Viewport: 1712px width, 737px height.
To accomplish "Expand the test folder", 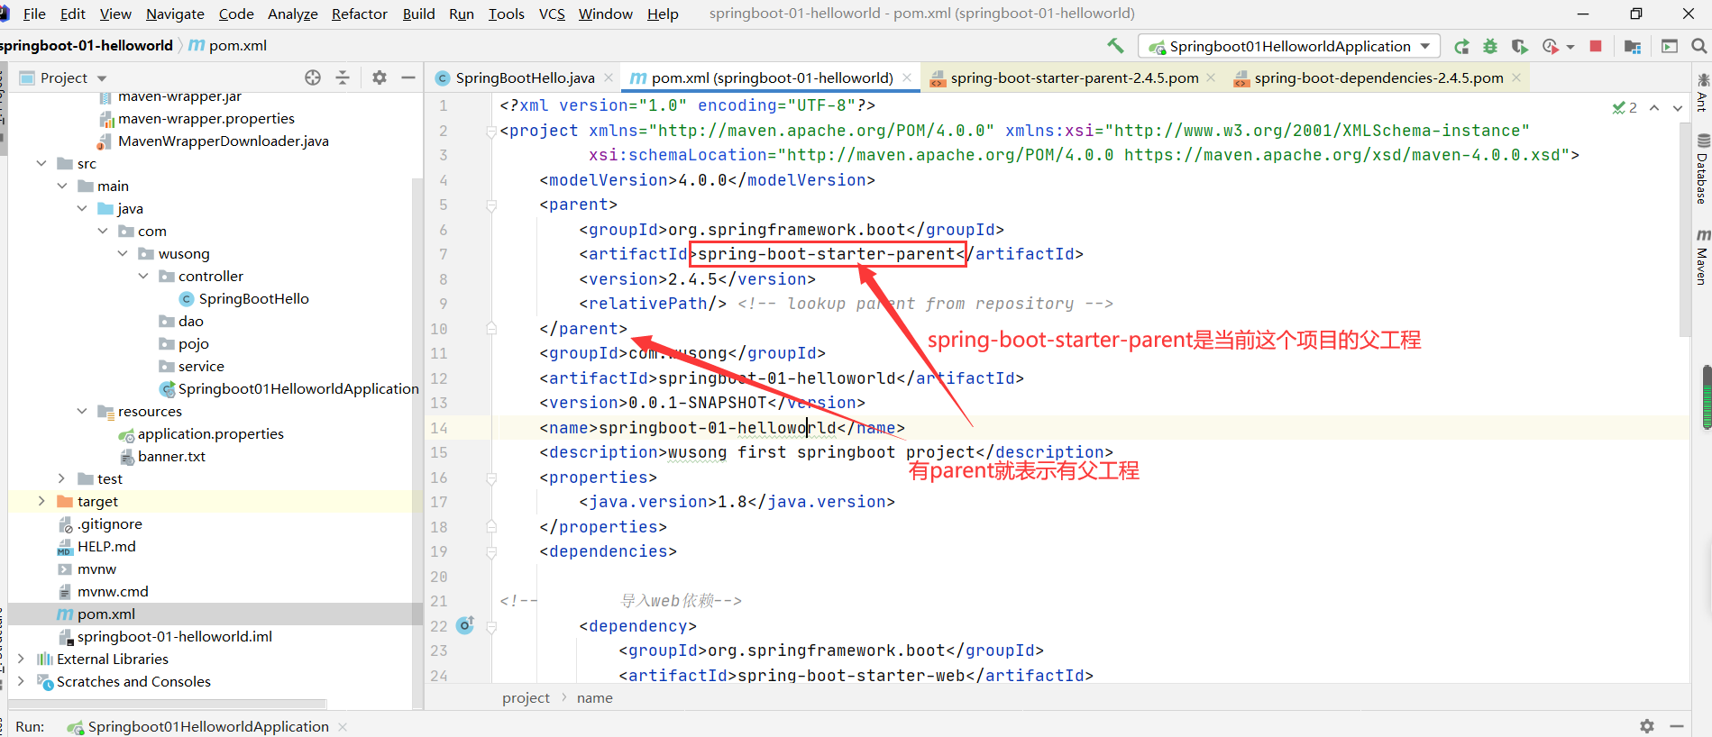I will click(x=62, y=478).
